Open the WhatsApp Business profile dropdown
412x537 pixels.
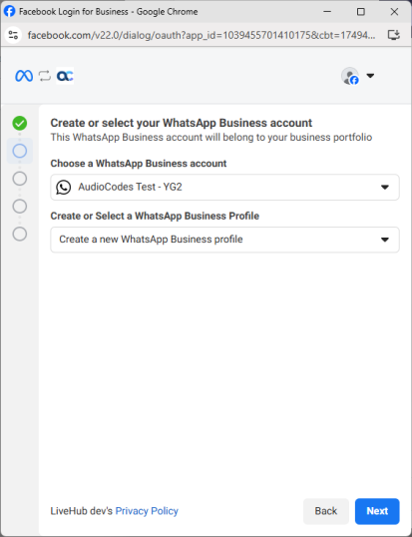click(x=224, y=240)
